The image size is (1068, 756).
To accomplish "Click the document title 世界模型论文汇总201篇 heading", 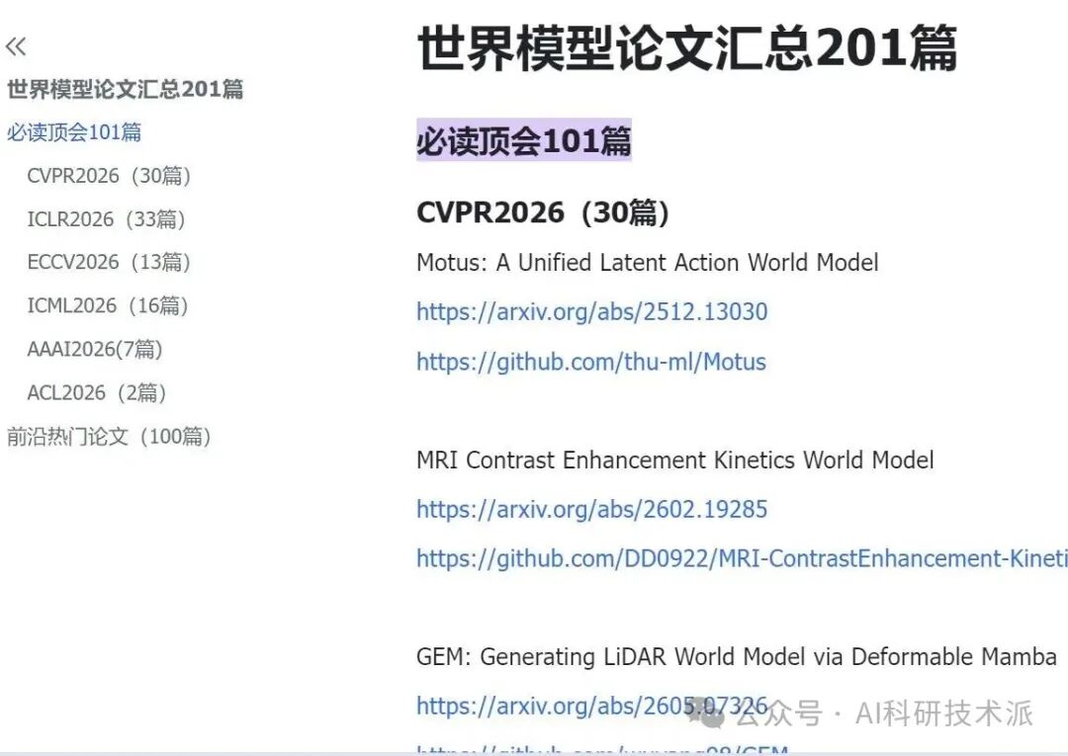I will point(687,47).
